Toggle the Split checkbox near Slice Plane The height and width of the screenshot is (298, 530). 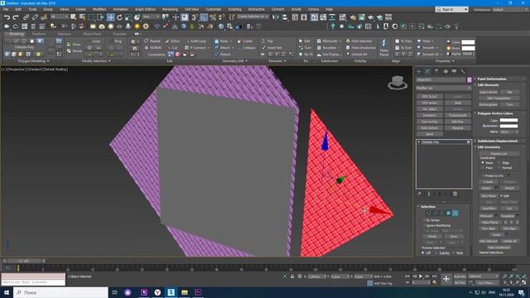click(501, 196)
